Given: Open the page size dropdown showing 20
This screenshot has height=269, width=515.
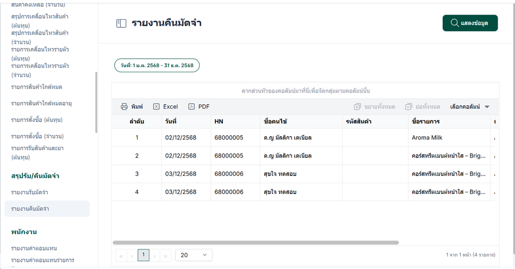Looking at the screenshot, I should (194, 255).
